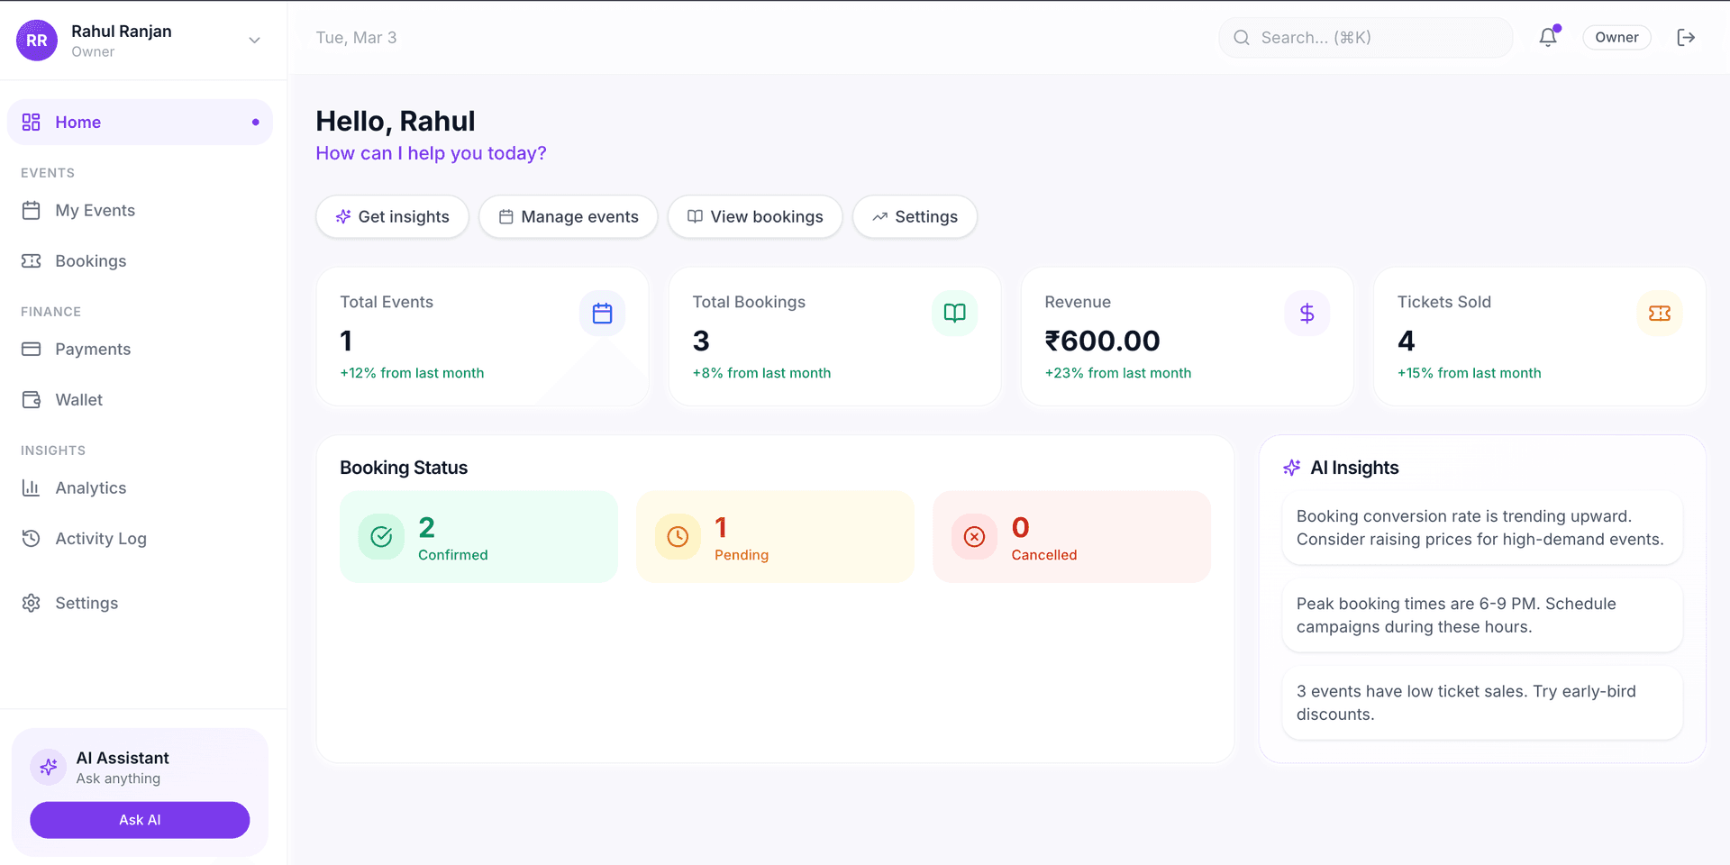This screenshot has height=865, width=1730.
Task: Expand the Rahul Ranjan account dropdown
Action: click(254, 41)
